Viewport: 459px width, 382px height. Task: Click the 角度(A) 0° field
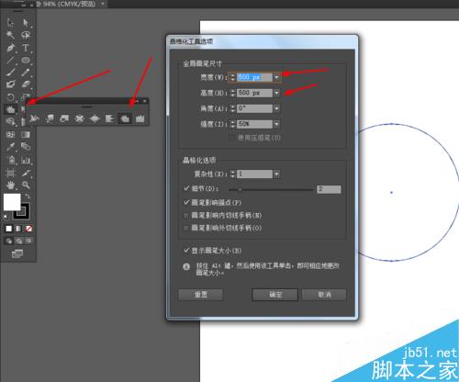point(254,108)
